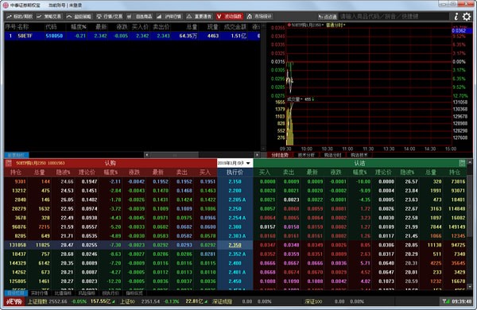This screenshot has height=310, width=477.
Task: Click the strike price column header
Action: [x=235, y=172]
